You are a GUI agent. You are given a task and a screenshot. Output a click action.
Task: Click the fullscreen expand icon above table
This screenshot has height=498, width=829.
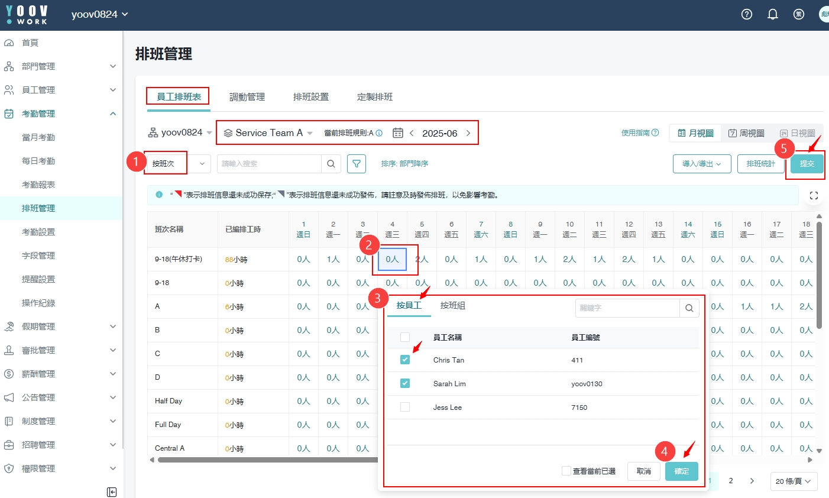point(814,196)
